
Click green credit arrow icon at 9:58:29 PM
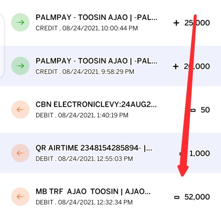coord(21,66)
